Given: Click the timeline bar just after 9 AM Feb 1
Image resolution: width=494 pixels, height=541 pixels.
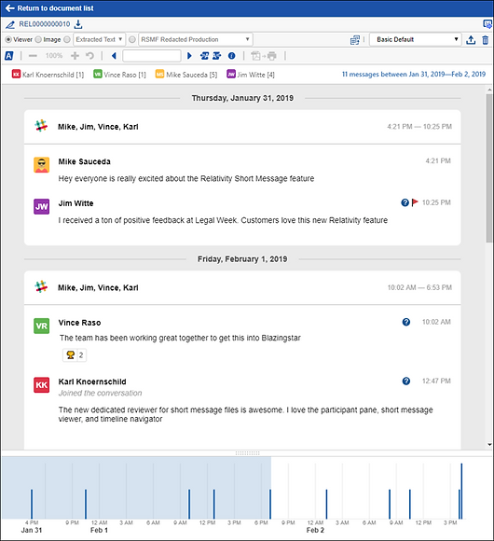Looking at the screenshot, I should (x=189, y=504).
